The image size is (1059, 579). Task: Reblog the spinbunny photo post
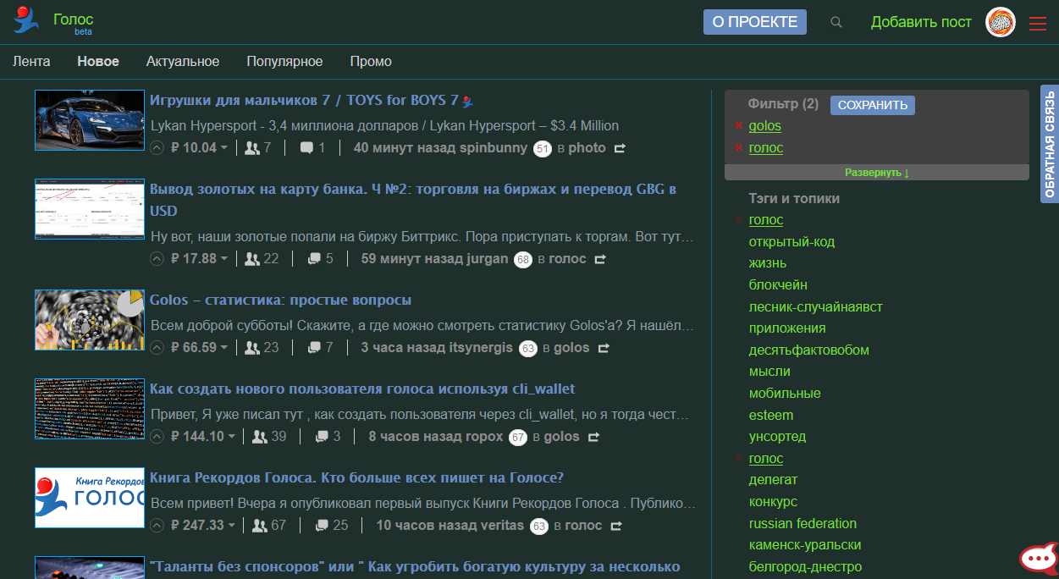620,148
